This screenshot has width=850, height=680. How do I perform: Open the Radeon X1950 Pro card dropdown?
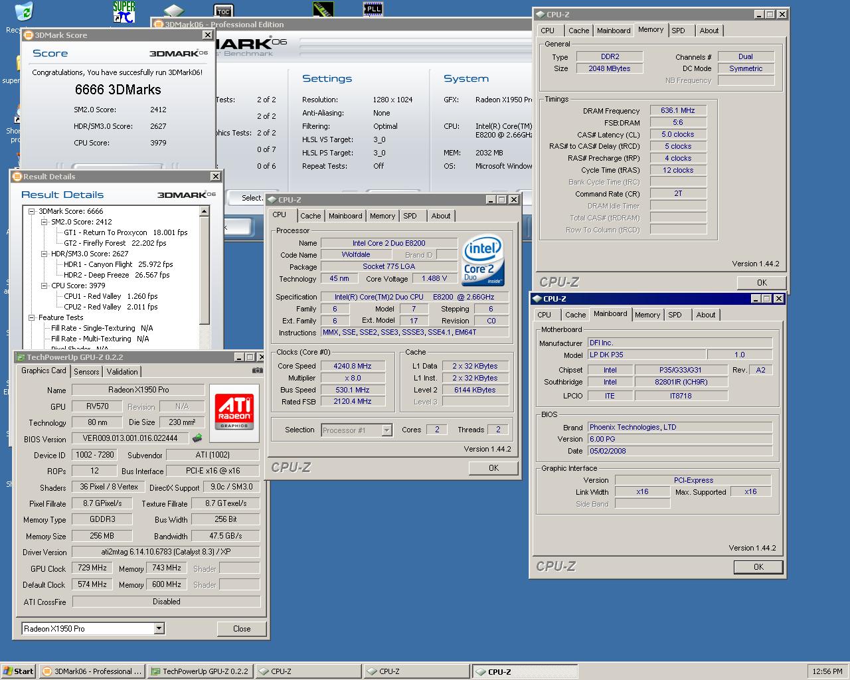(x=159, y=628)
